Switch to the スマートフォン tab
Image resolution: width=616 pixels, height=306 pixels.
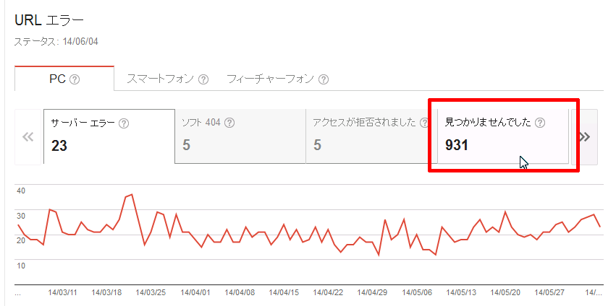pos(167,79)
